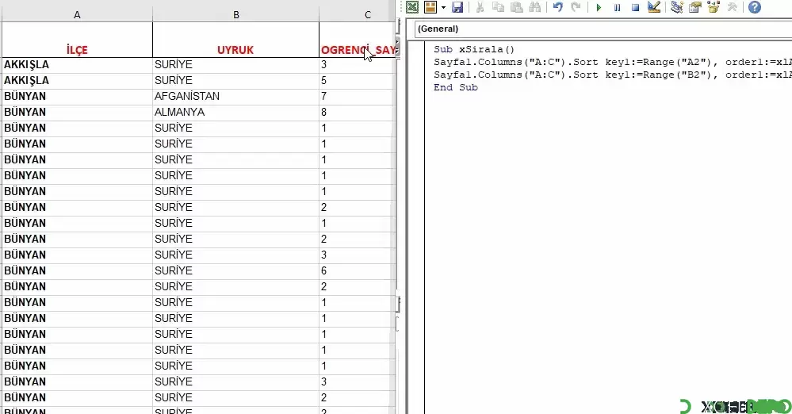Select column C header
792x414 pixels.
click(x=357, y=14)
